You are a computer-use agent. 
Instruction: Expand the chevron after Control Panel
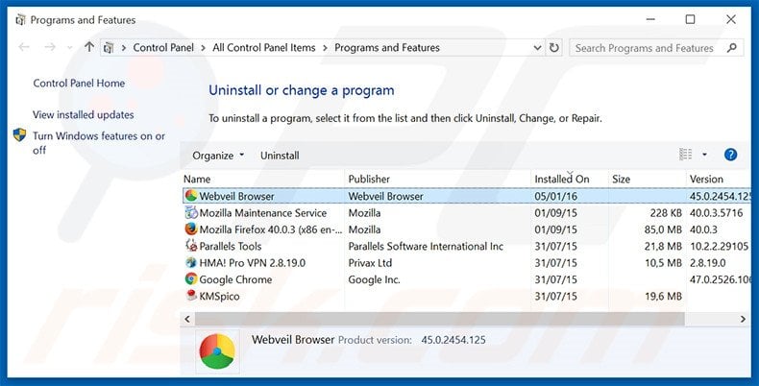(203, 48)
